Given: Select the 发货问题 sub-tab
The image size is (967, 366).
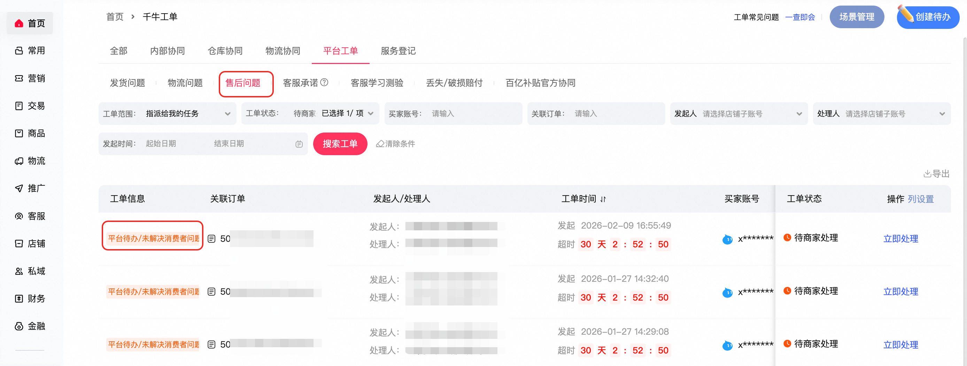Looking at the screenshot, I should click(x=127, y=83).
